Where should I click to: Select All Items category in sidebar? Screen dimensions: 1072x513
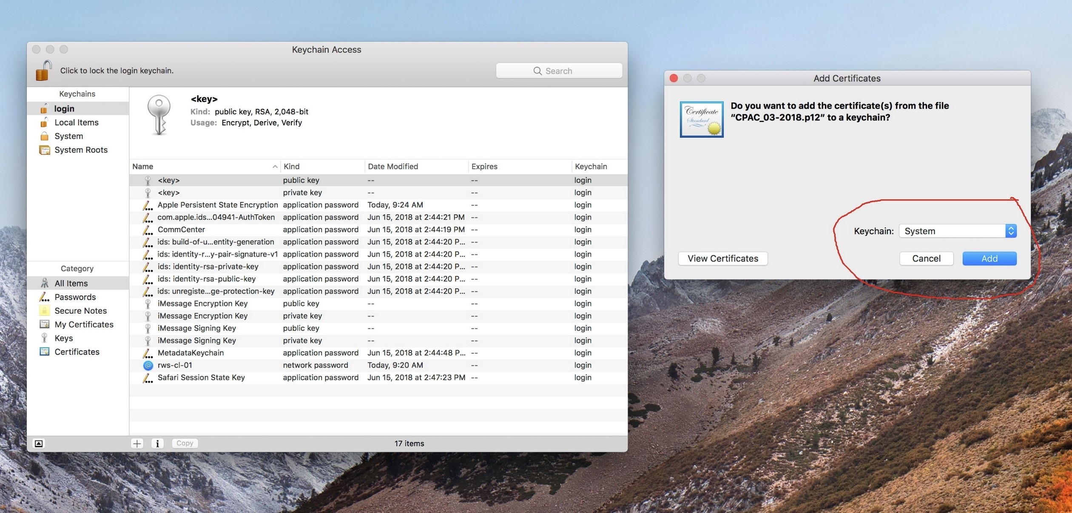[x=71, y=283]
